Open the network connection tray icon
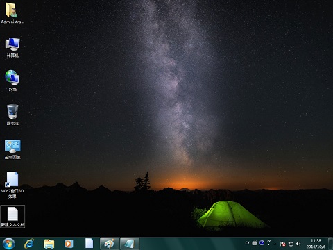Image resolution: width=333 pixels, height=250 pixels. click(x=291, y=244)
